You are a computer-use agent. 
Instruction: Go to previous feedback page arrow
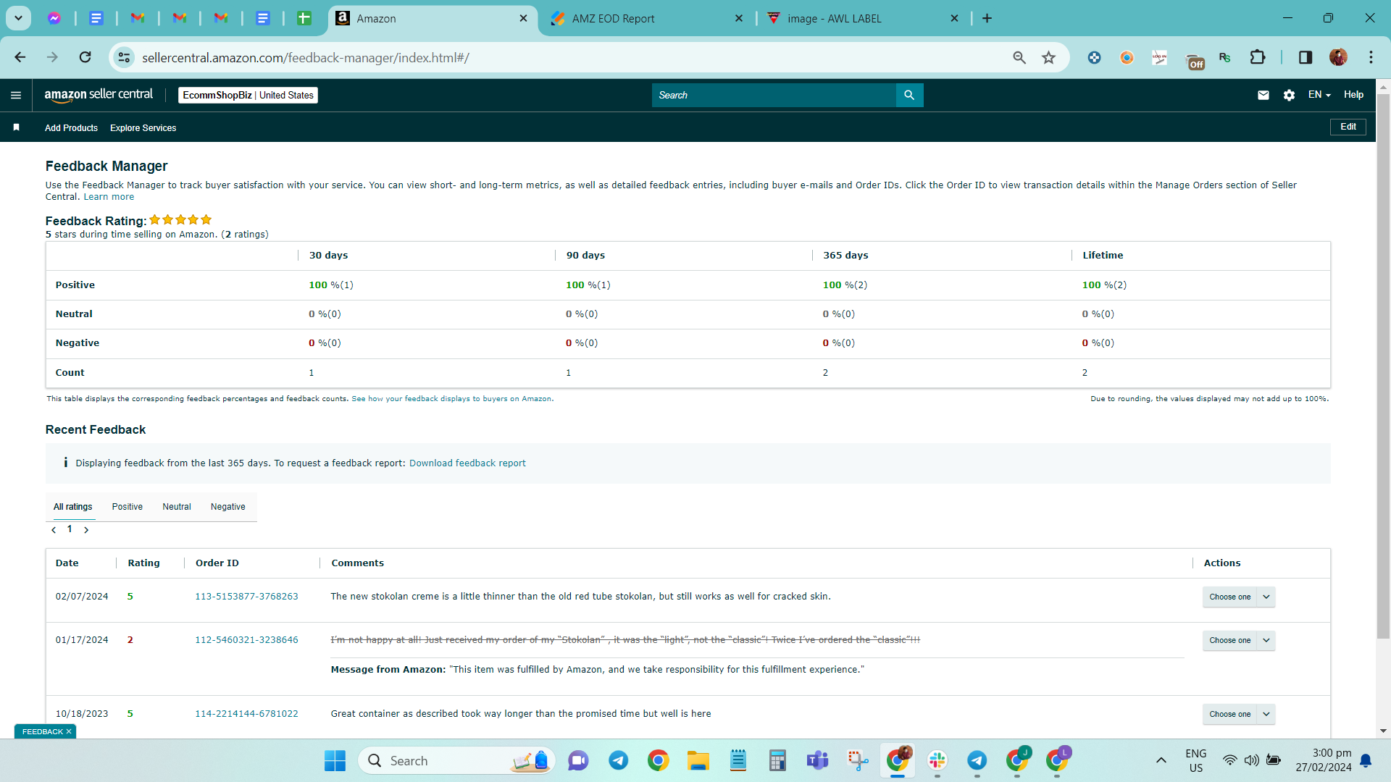coord(54,530)
